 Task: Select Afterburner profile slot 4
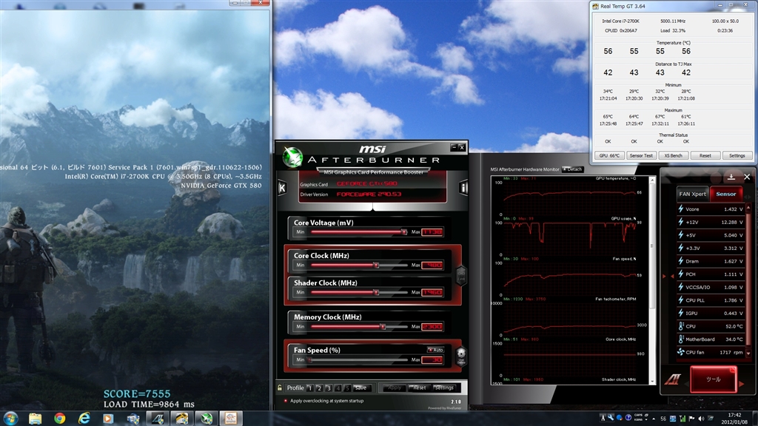click(x=338, y=388)
